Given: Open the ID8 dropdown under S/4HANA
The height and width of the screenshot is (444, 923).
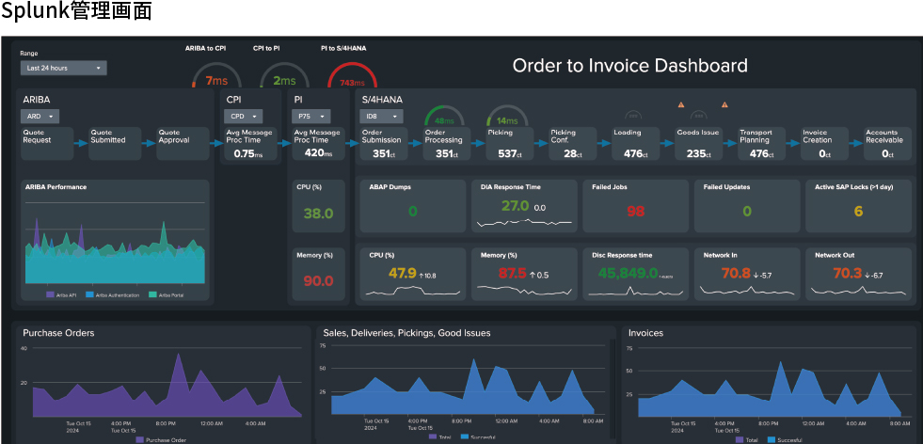Looking at the screenshot, I should click(382, 116).
